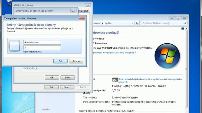202x113 pixels.
Task: Click Storno in Vlastnosti systému dialog
Action: click(x=67, y=87)
